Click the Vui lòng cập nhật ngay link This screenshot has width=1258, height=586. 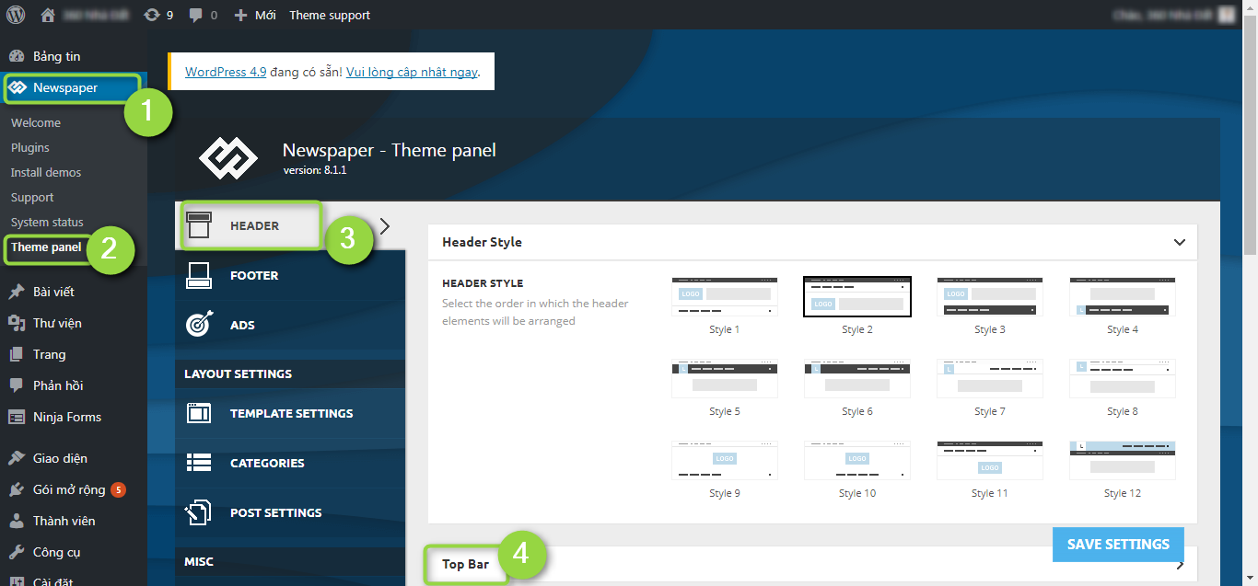pyautogui.click(x=412, y=71)
